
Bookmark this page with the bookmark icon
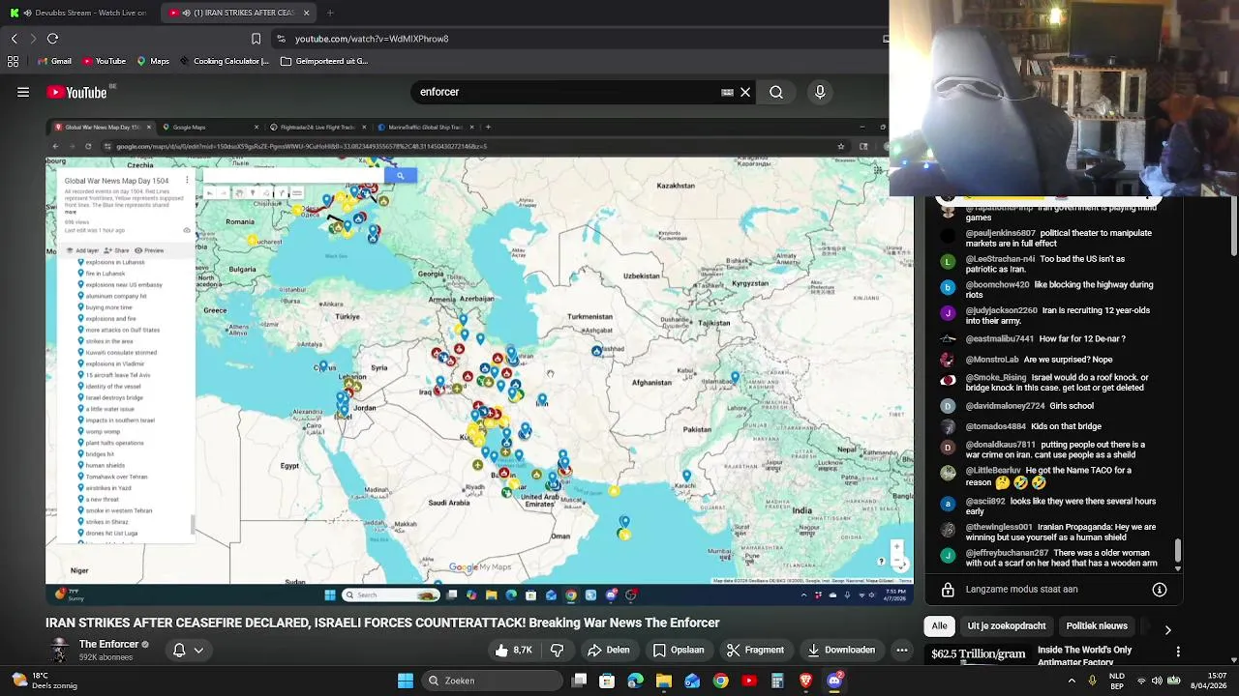pos(256,39)
